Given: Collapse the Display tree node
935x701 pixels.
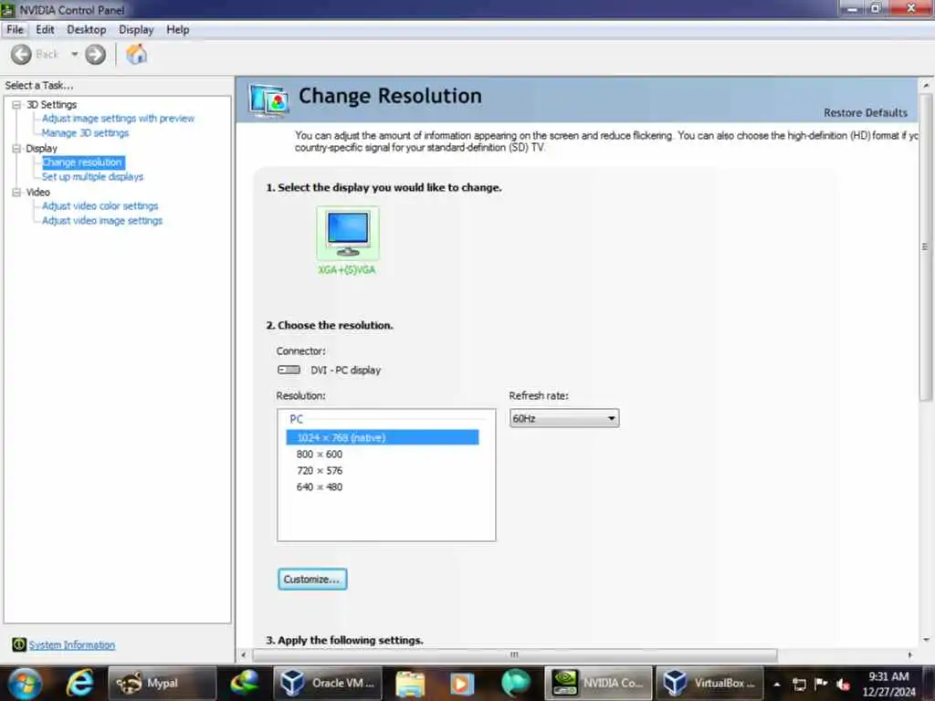Looking at the screenshot, I should 16,149.
